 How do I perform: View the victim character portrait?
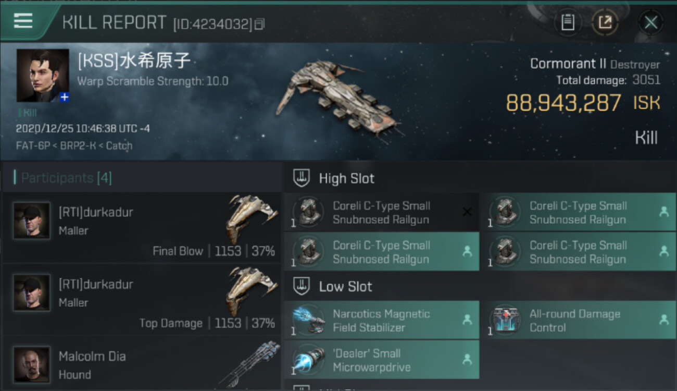[43, 76]
